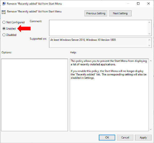Set the policy to Disabled
The height and width of the screenshot is (143, 154).
(x=4, y=35)
